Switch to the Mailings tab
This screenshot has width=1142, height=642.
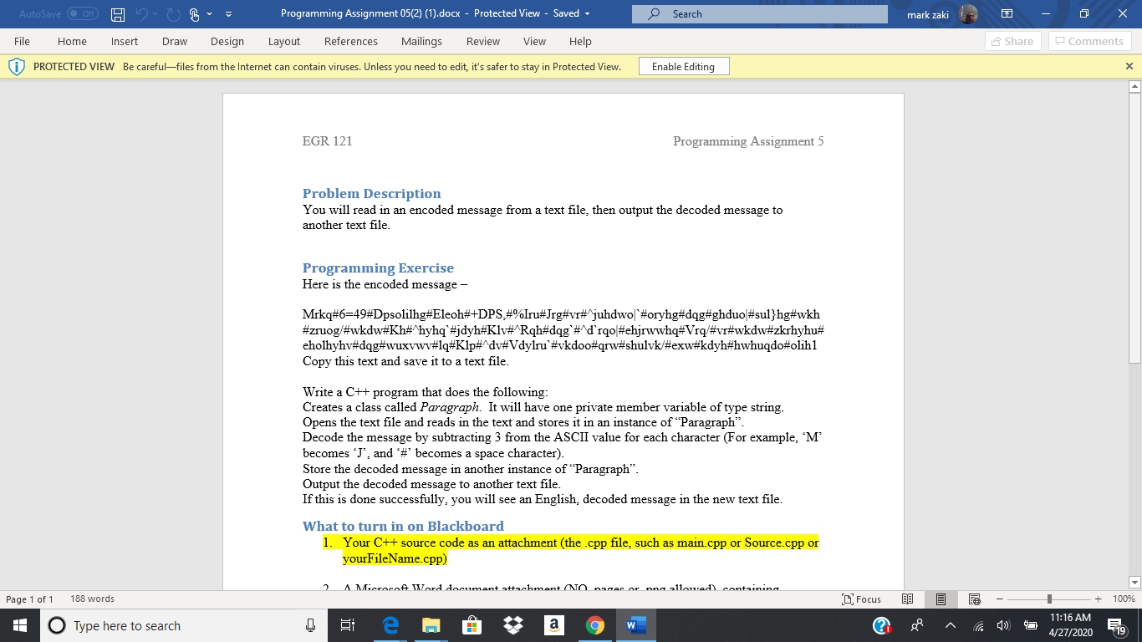pyautogui.click(x=421, y=41)
